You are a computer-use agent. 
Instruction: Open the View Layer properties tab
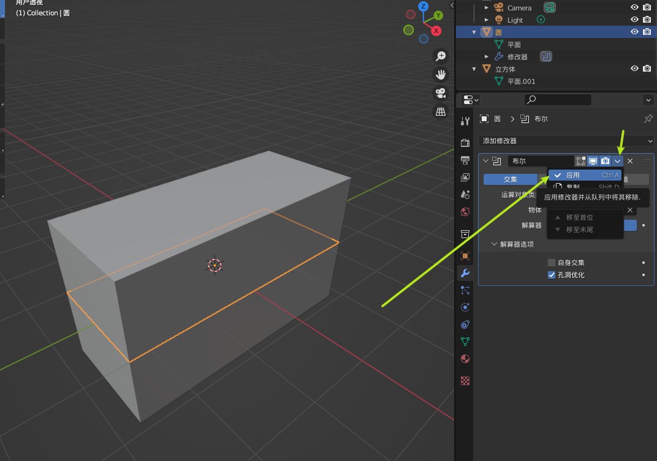465,177
